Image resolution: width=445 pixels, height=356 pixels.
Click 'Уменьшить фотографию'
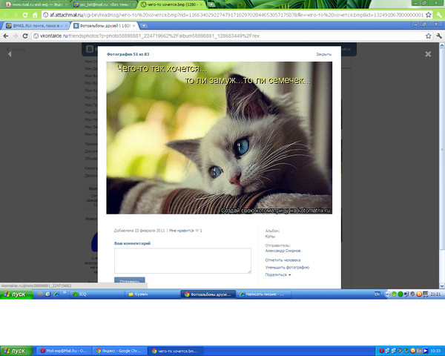[287, 268]
